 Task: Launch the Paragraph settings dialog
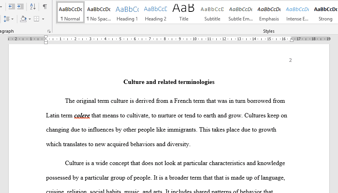[49, 31]
